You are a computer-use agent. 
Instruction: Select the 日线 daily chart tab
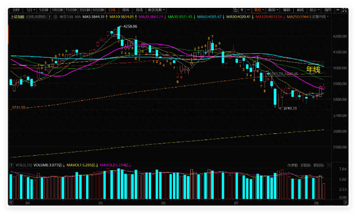(x=112, y=10)
